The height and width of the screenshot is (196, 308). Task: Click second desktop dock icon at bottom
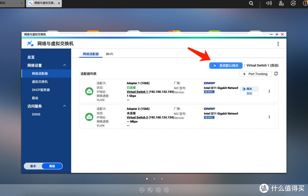(x=150, y=190)
